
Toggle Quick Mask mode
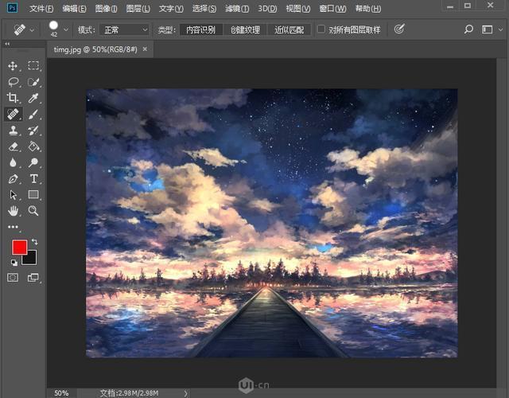(13, 278)
